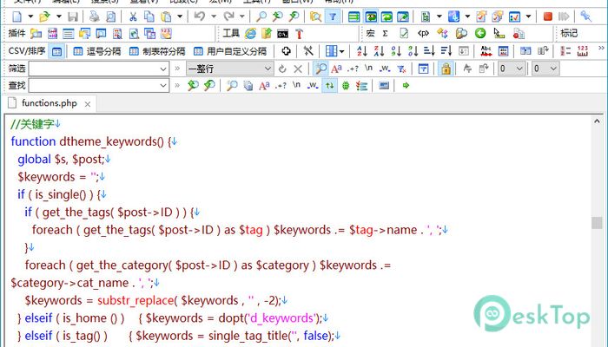Toggle the Filter toolbar funnel button
This screenshot has width=608, height=347.
pos(333,16)
